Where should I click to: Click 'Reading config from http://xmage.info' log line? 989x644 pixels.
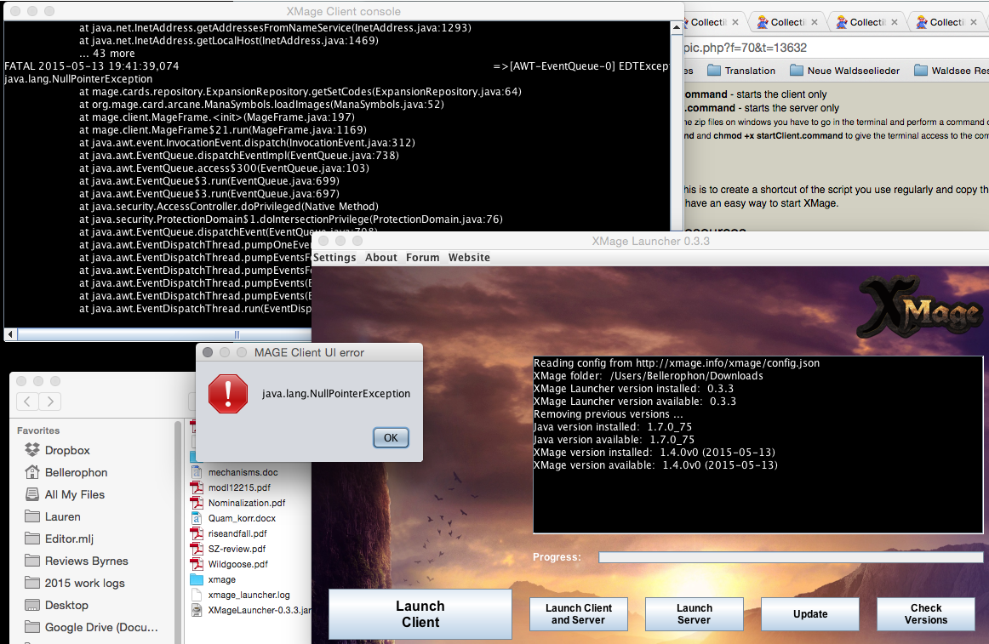pyautogui.click(x=676, y=363)
